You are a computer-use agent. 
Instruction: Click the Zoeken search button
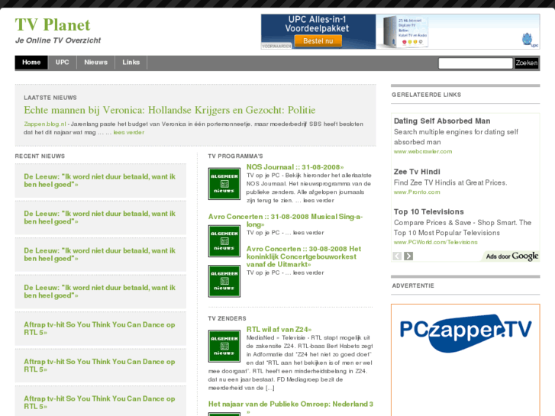(527, 63)
